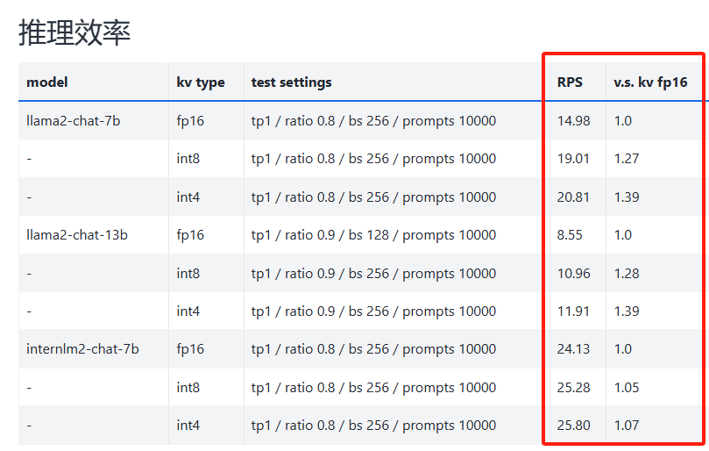Select the internlm2-chat-7b model cell

click(x=82, y=349)
